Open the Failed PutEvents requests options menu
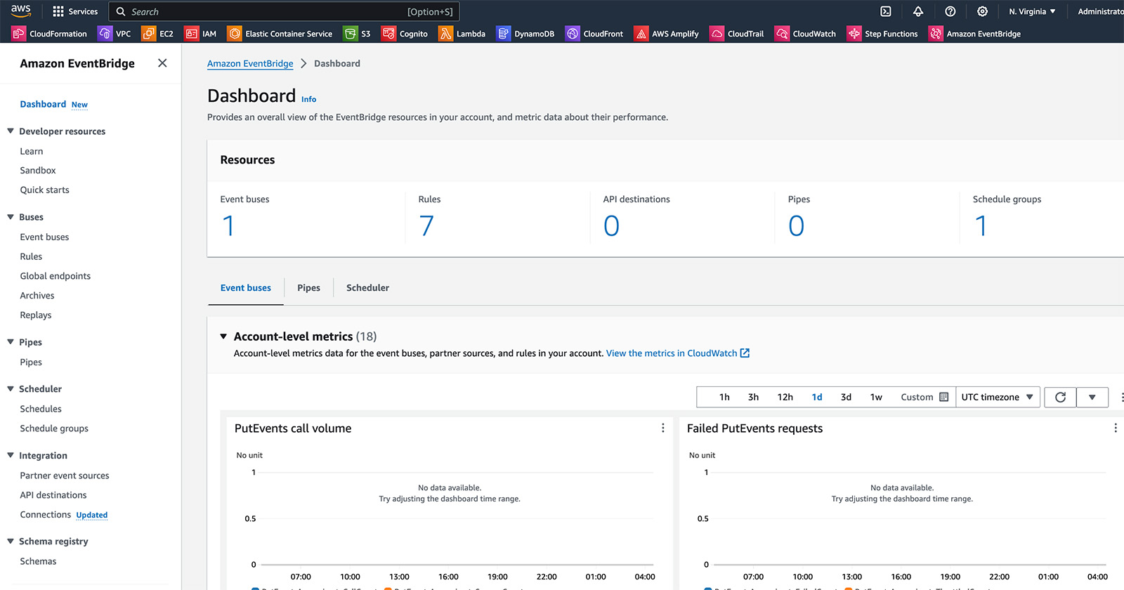 [x=1115, y=428]
